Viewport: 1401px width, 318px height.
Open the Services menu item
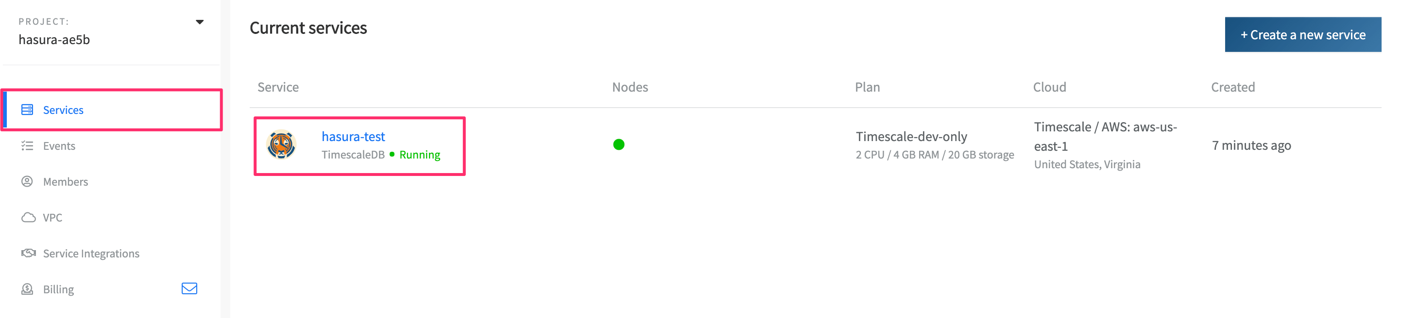point(63,110)
